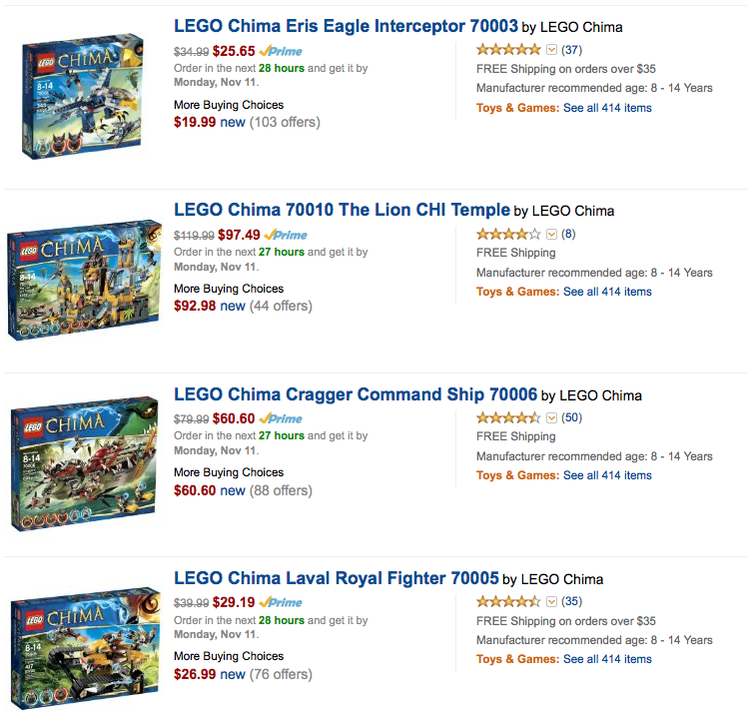Open the Eris Eagle Interceptor 70003 box thumbnail
This screenshot has width=747, height=721.
tap(81, 98)
